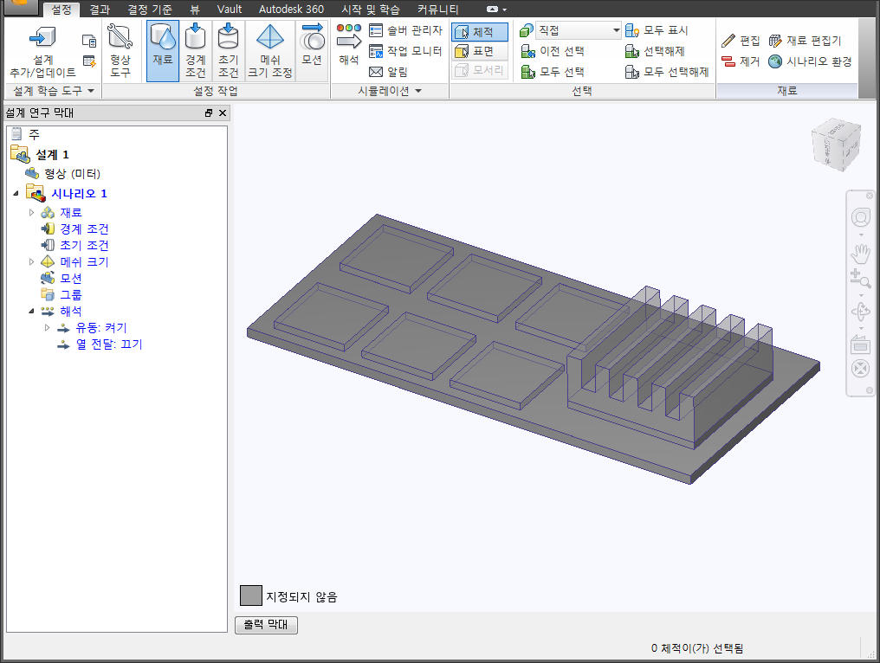Open the 뷰 menu

coord(196,9)
